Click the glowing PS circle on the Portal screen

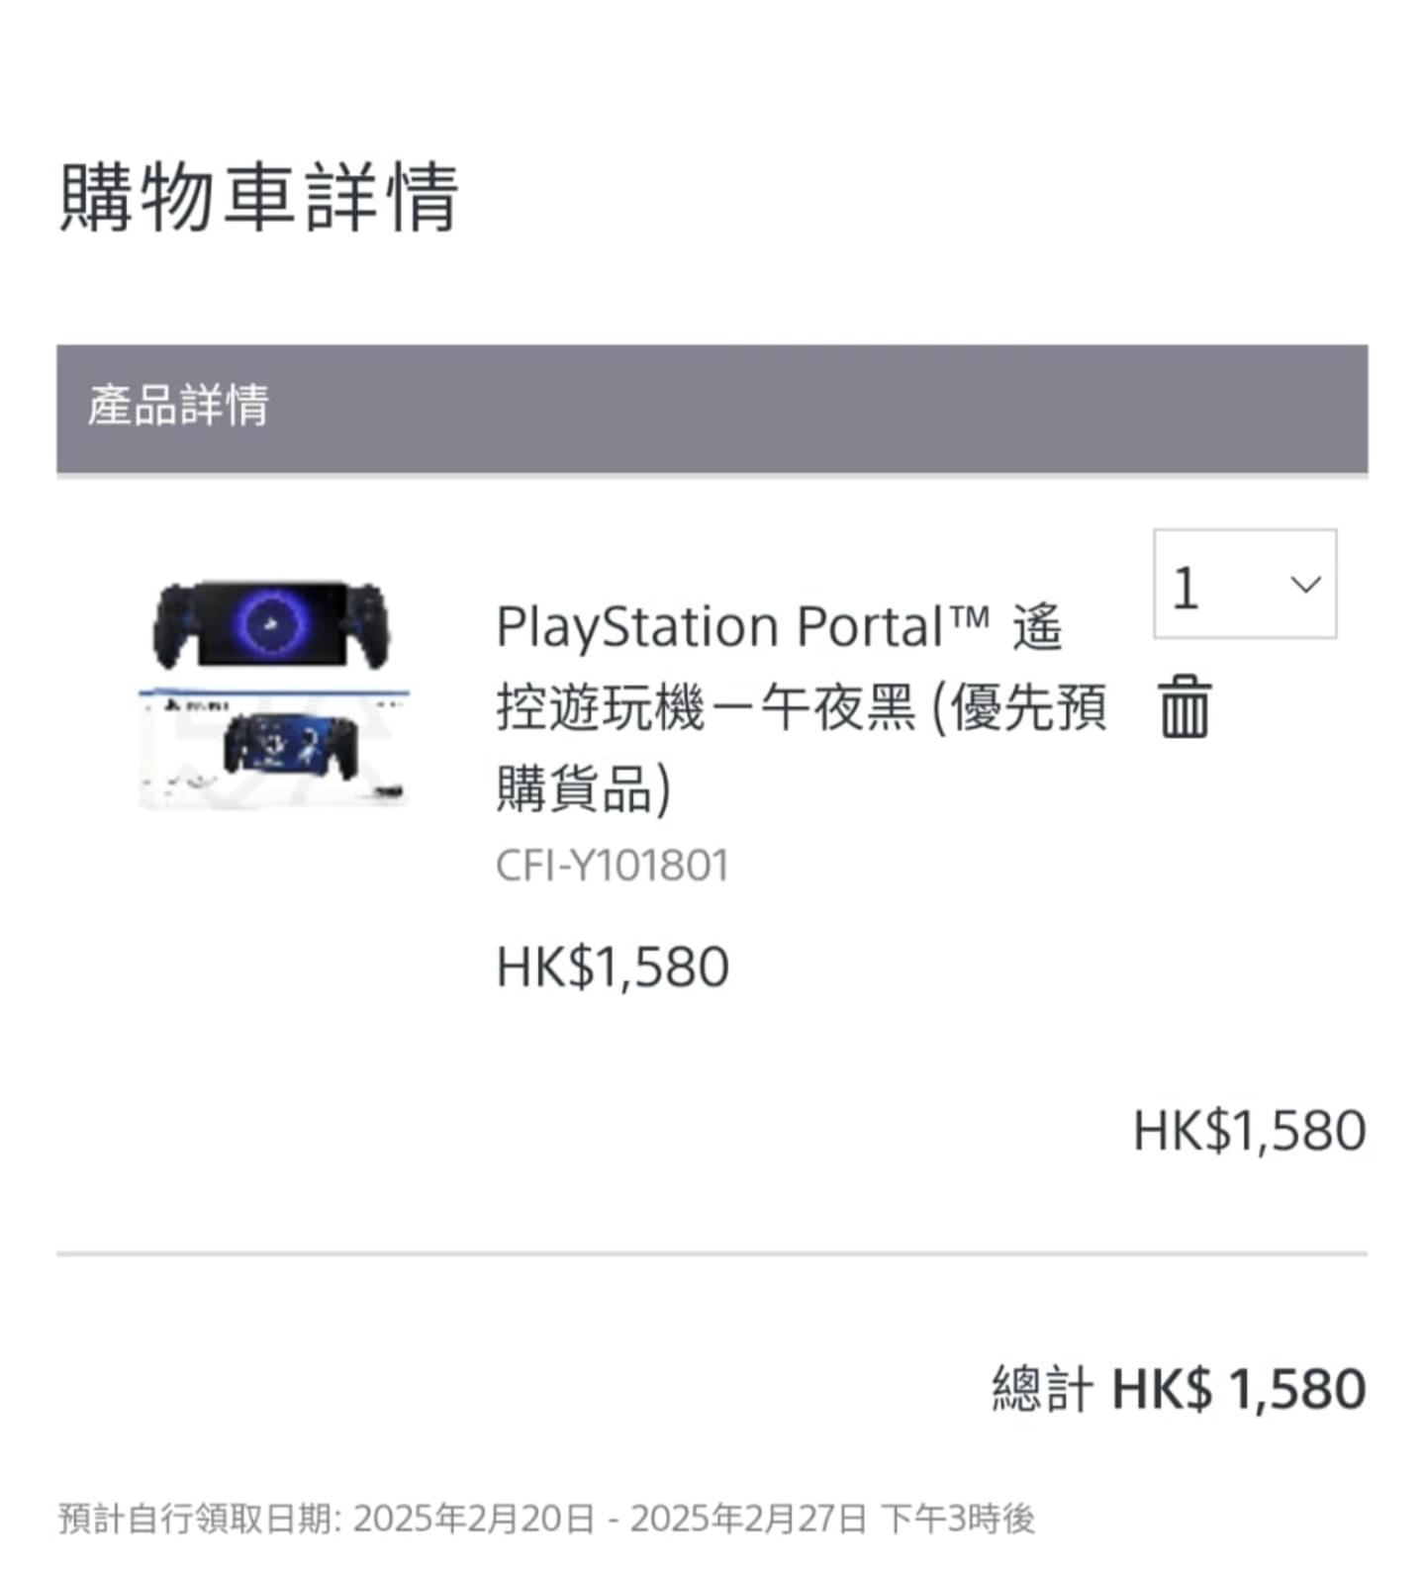(271, 622)
